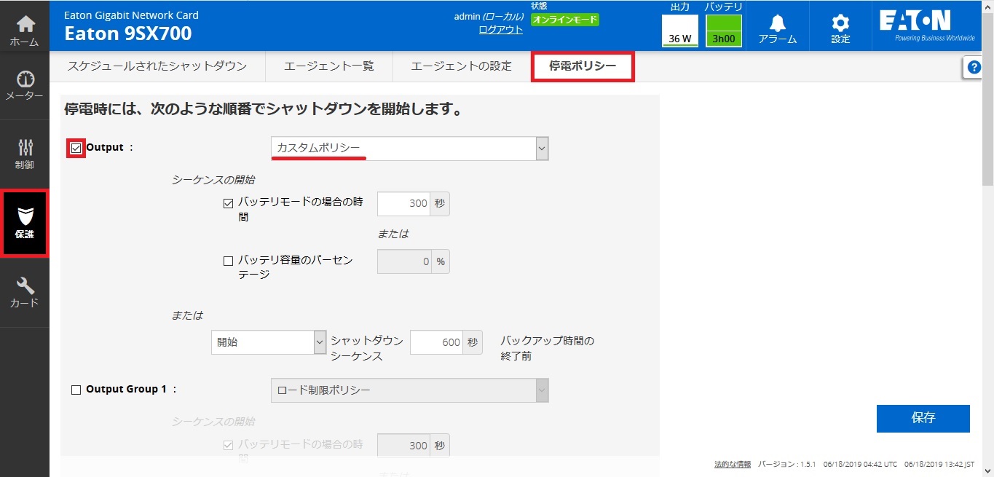994x477 pixels.
Task: Click the battery mode time field showing 300 under Output
Action: tap(404, 203)
